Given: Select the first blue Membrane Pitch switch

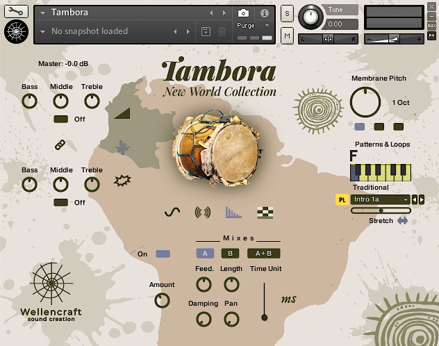Looking at the screenshot, I should click(360, 127).
